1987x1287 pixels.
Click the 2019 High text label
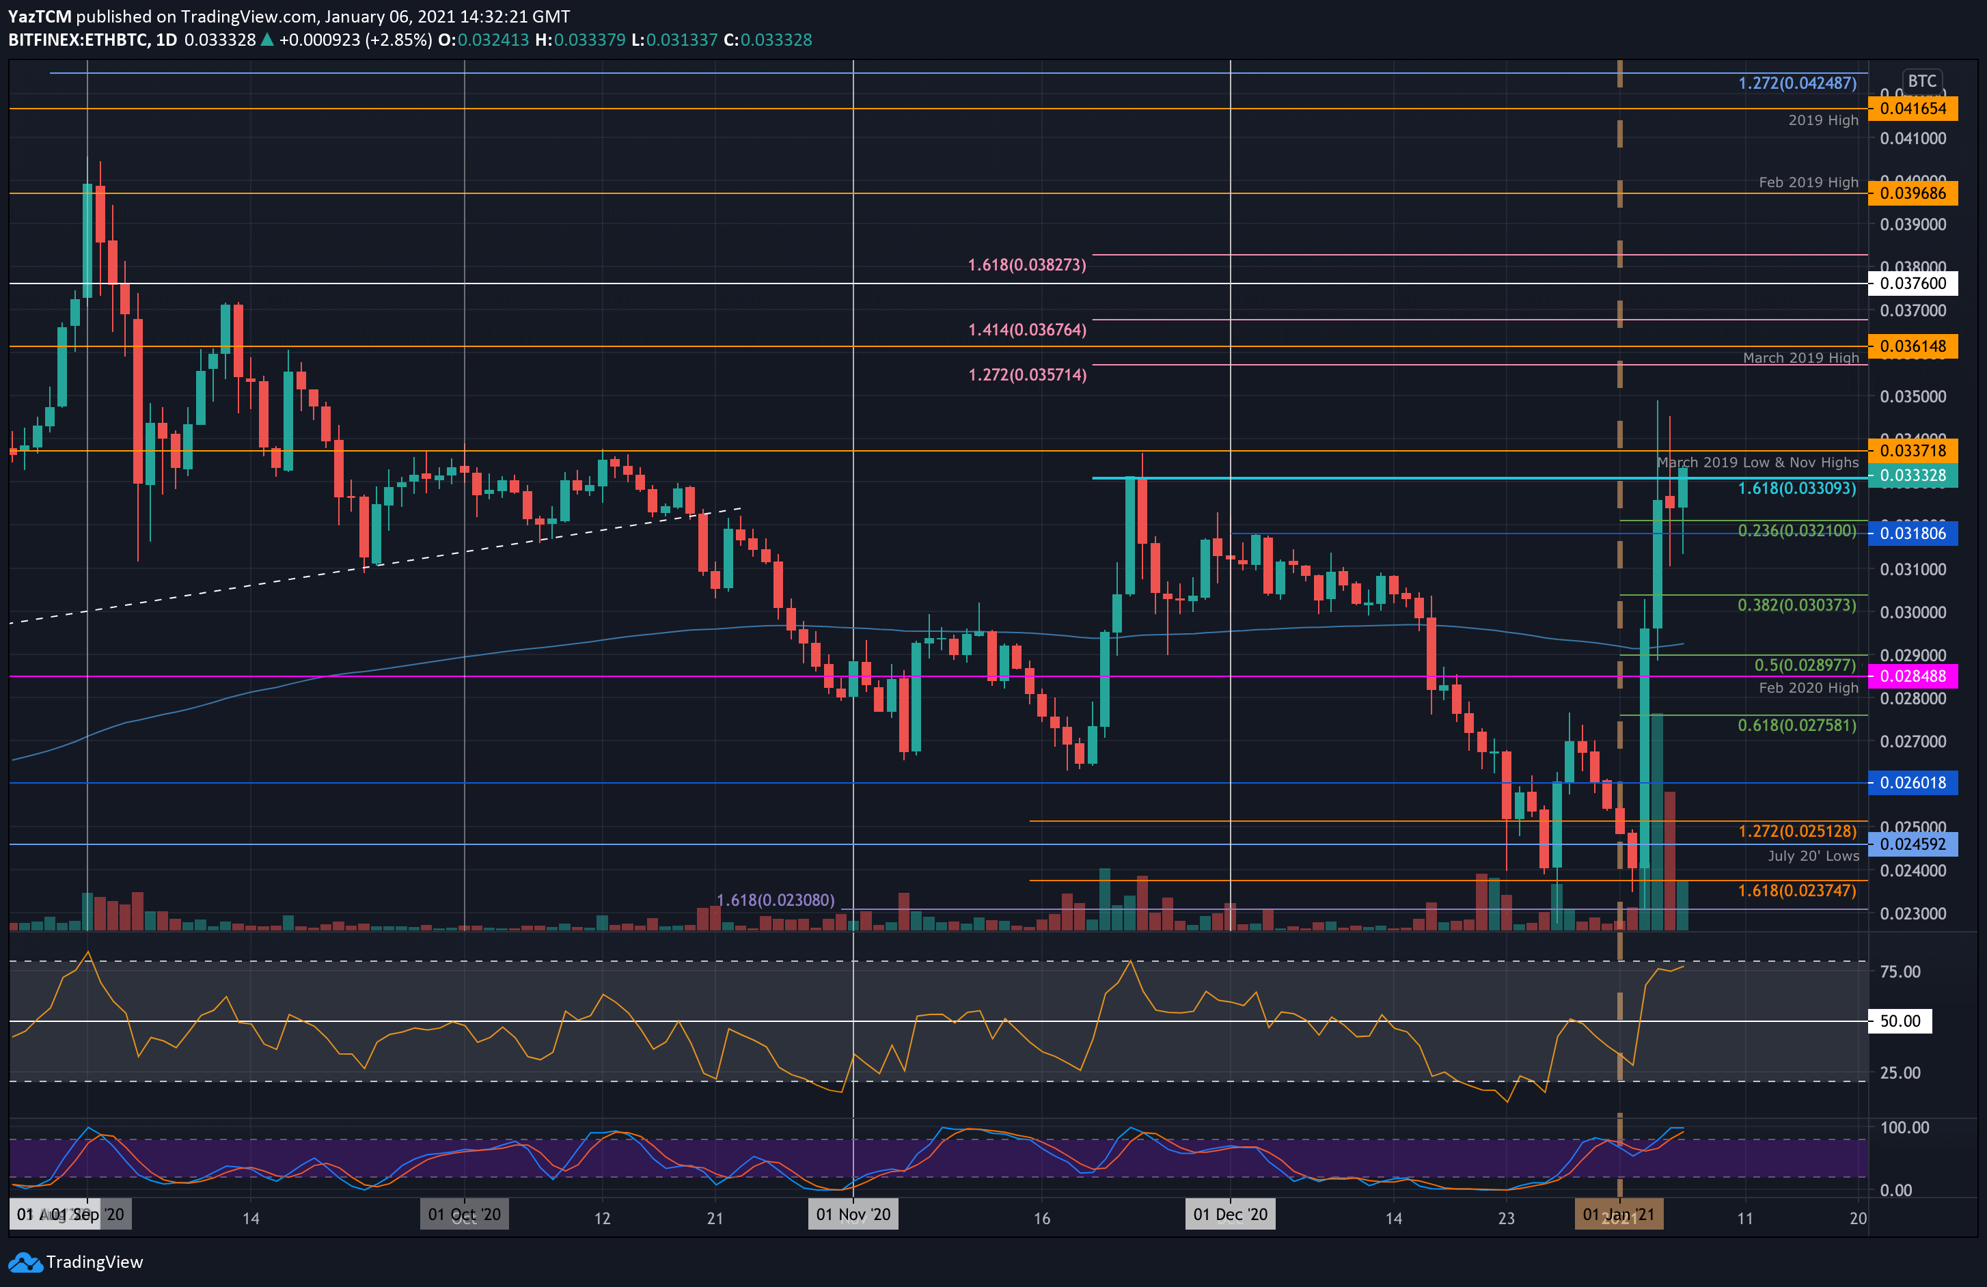pyautogui.click(x=1822, y=120)
